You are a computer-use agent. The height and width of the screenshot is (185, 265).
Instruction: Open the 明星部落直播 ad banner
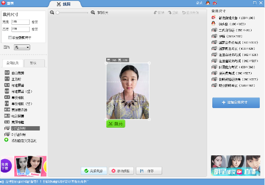click(236, 165)
